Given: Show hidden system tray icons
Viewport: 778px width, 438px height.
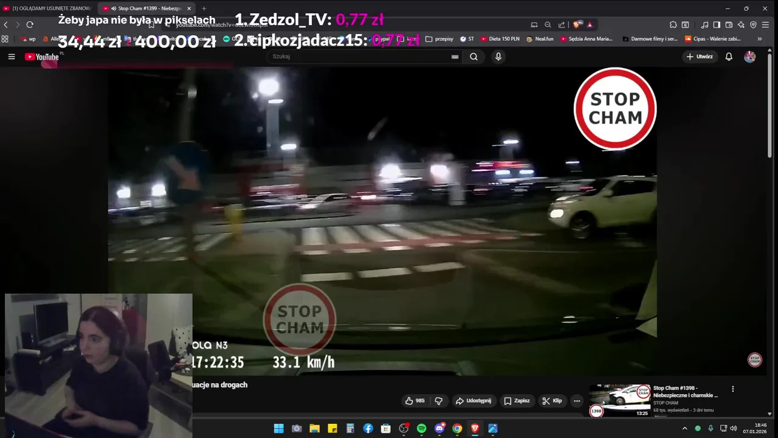Looking at the screenshot, I should (685, 428).
